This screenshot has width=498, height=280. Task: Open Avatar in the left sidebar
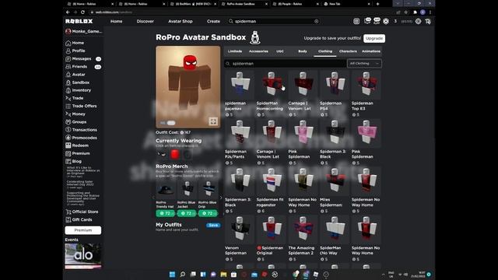pyautogui.click(x=75, y=75)
